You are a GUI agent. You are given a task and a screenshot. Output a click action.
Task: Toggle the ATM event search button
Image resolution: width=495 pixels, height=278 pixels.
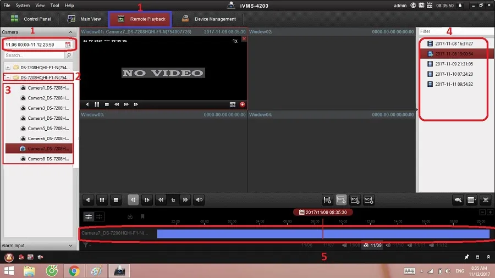tap(341, 200)
